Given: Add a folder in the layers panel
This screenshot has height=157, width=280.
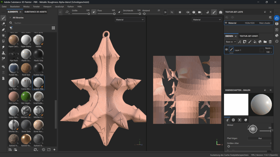Looking at the screenshot, I should [x=265, y=42].
